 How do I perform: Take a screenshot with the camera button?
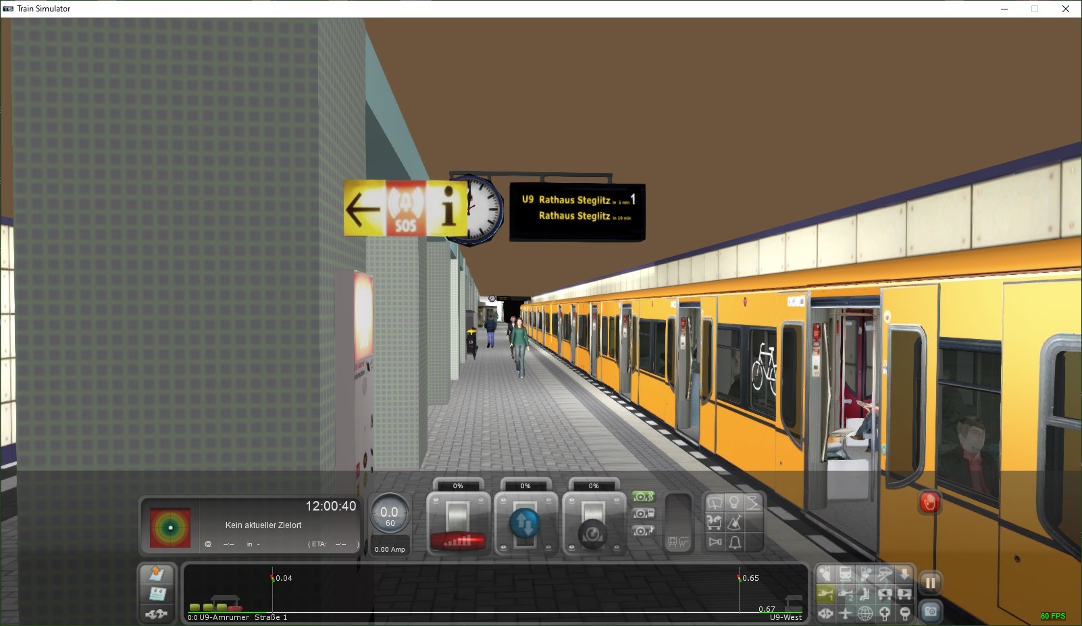(930, 612)
